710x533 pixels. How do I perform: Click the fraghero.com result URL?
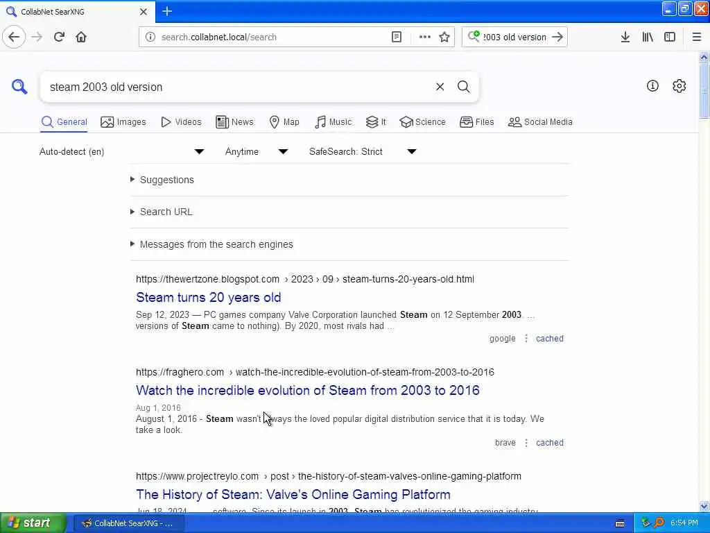click(x=315, y=372)
